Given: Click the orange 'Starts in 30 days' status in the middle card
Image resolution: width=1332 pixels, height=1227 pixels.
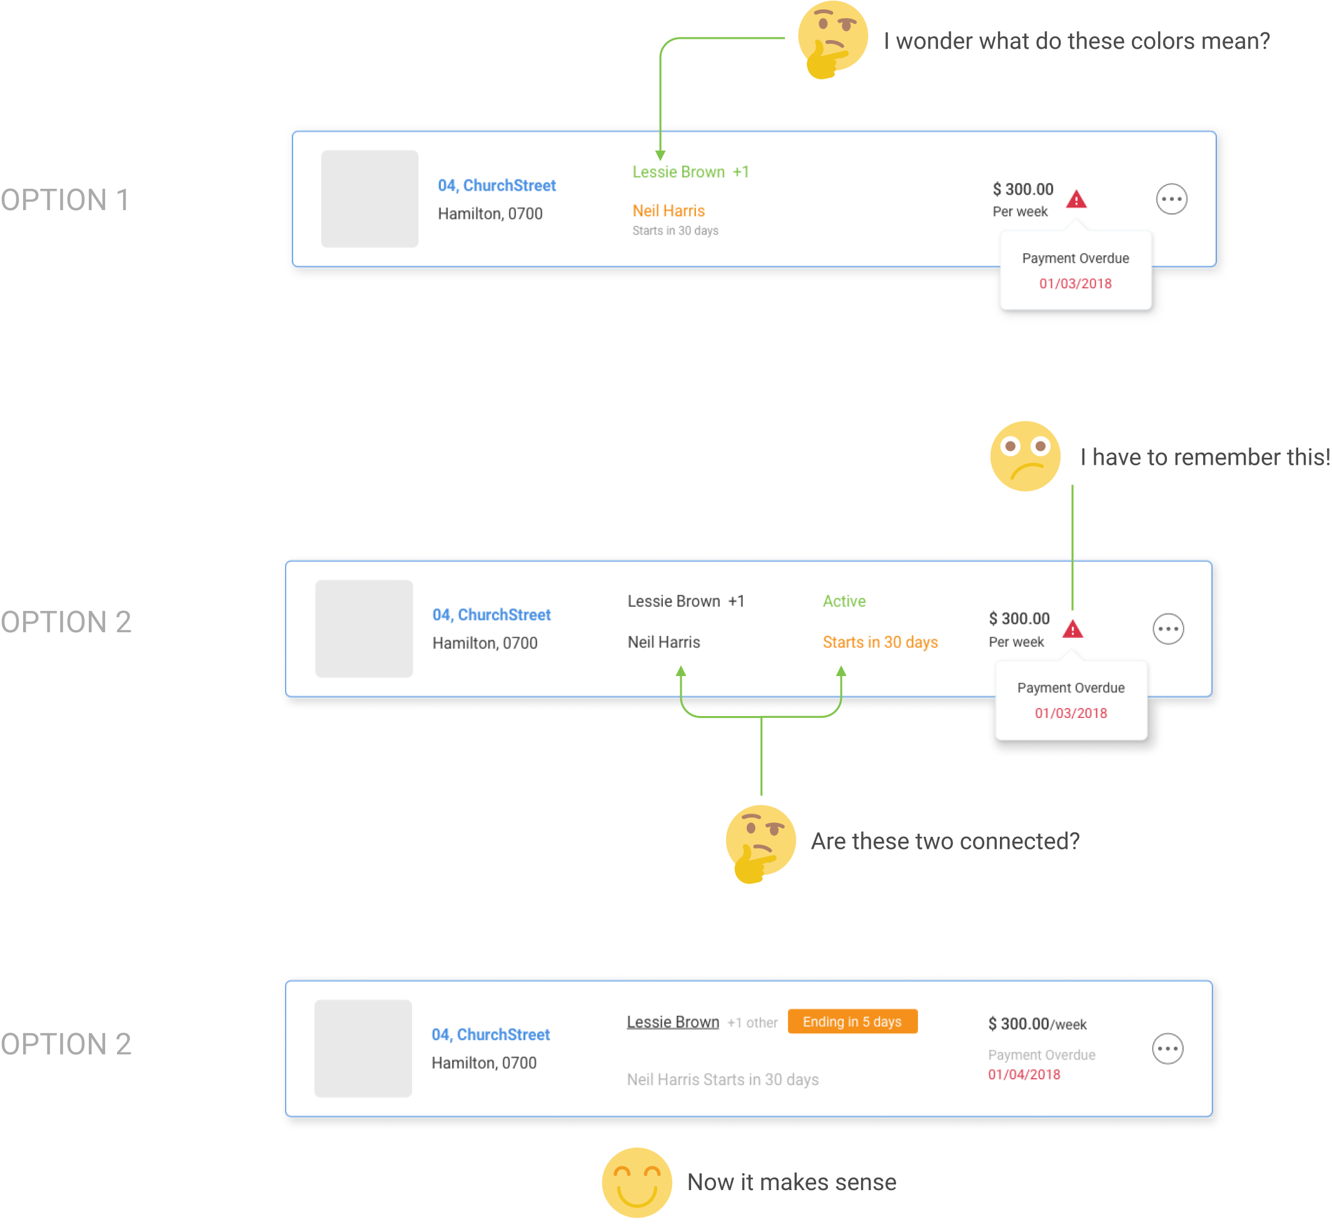Looking at the screenshot, I should (880, 642).
